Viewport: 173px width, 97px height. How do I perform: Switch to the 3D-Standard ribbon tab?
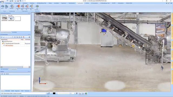17,3
